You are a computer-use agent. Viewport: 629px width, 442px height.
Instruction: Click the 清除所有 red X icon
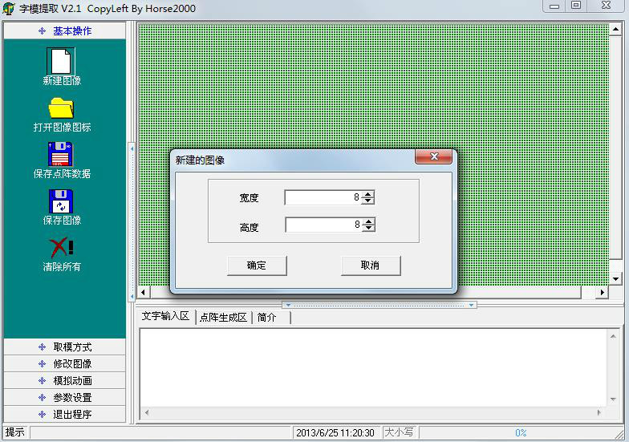click(61, 247)
